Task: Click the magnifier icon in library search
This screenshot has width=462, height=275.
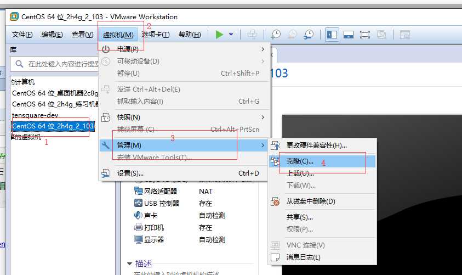Action: (x=19, y=64)
